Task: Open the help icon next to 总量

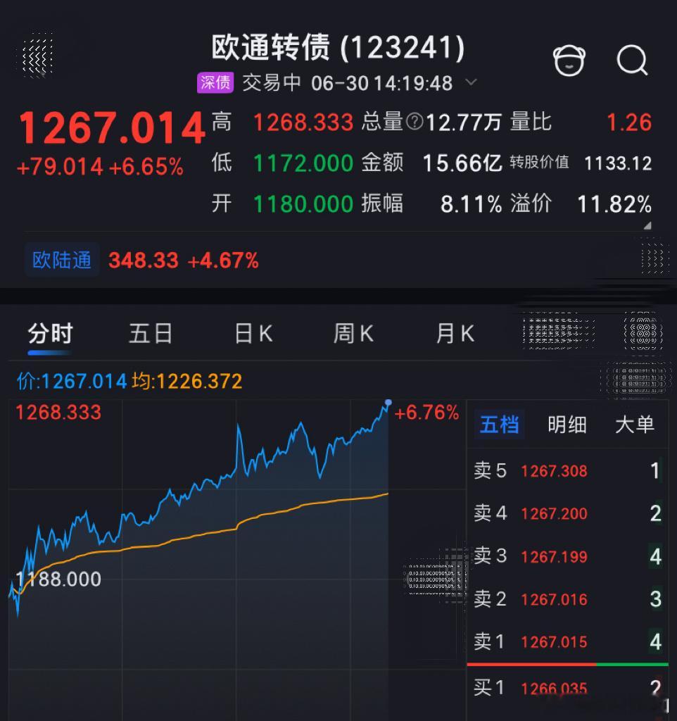Action: pos(415,123)
